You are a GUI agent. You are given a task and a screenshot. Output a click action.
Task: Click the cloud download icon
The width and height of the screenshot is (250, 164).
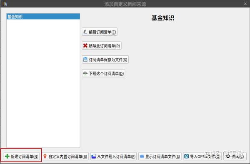point(85,73)
